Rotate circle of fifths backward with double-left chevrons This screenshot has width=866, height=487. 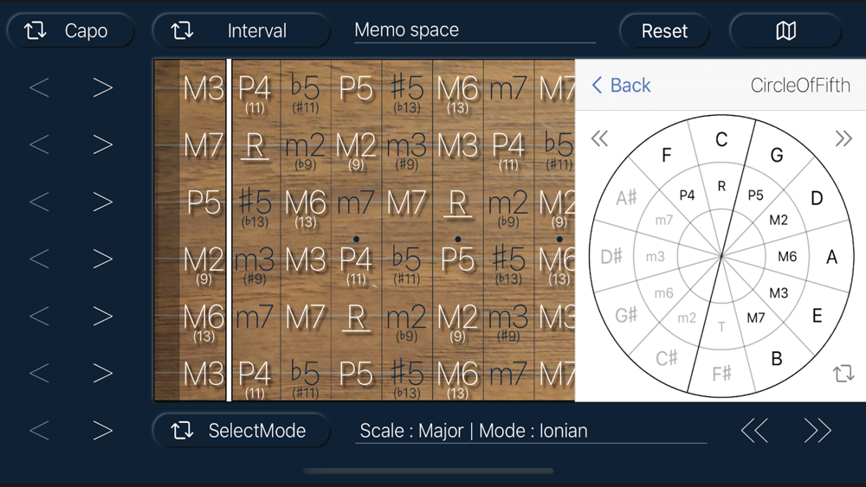coord(599,138)
